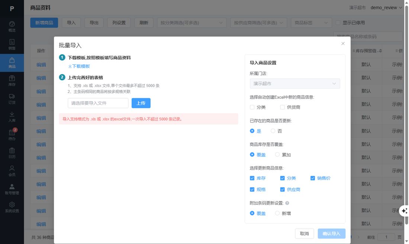Click the 演示超市 store name in header

click(357, 7)
